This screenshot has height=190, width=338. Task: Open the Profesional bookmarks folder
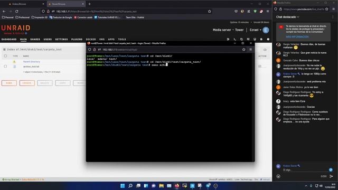(23, 17)
